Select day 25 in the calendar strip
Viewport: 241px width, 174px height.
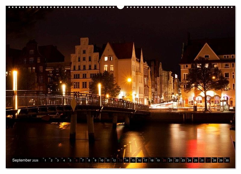click(x=196, y=160)
